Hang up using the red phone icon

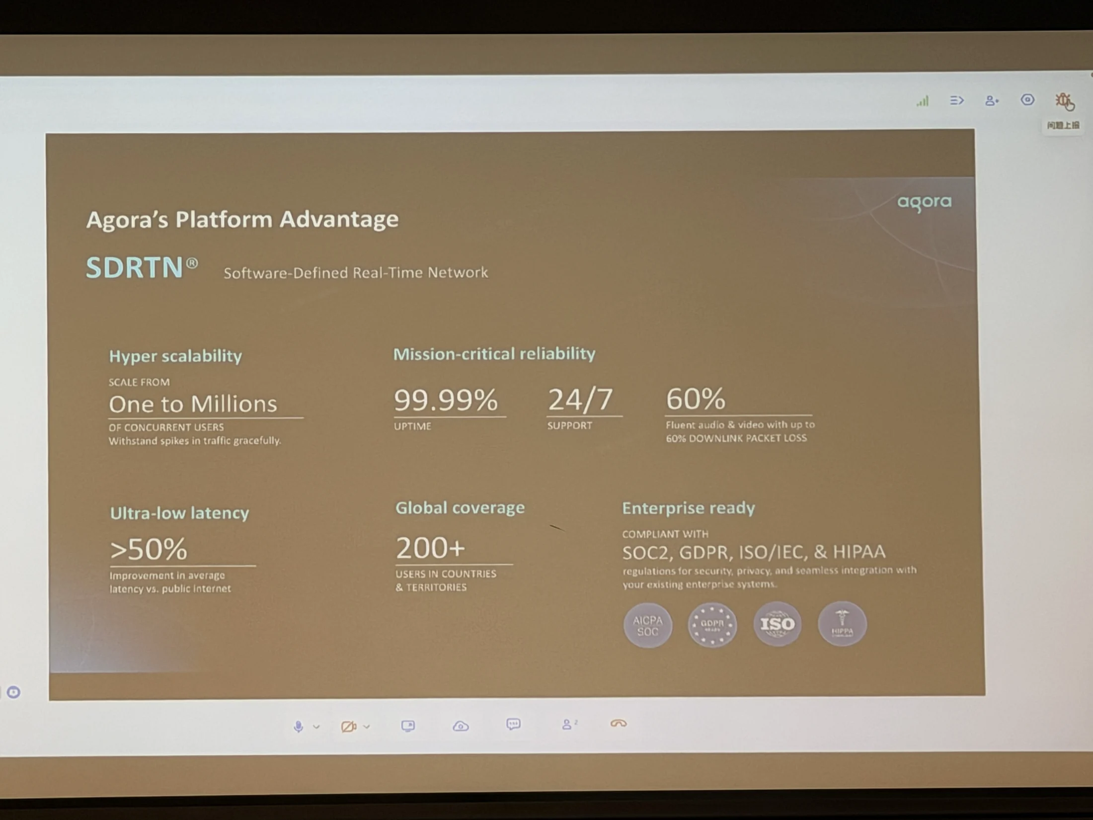pyautogui.click(x=619, y=723)
